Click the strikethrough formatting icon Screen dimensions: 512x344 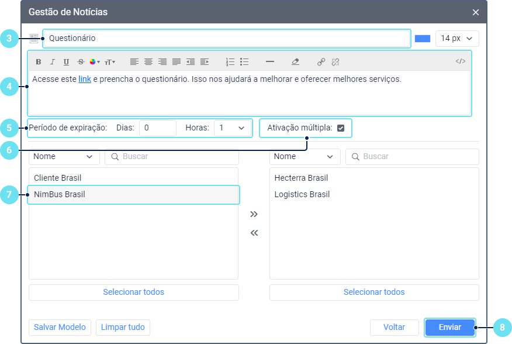tap(81, 61)
